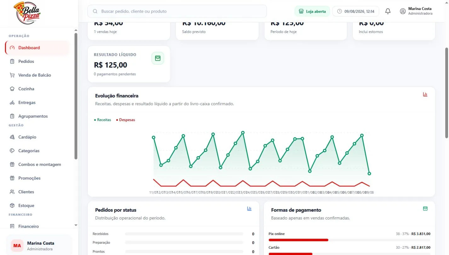Go to Venda de Balcão menu item
449x255 pixels.
(37, 75)
